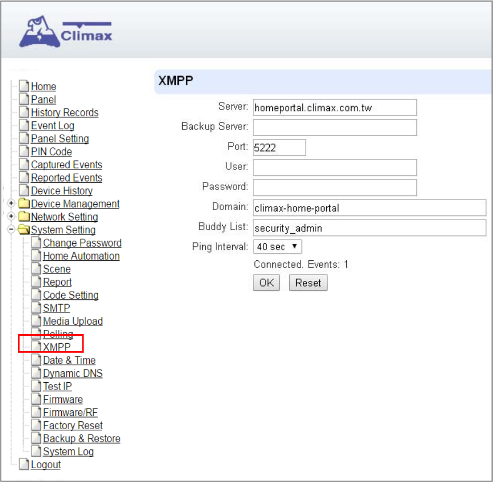This screenshot has height=482, width=493.
Task: Open the Device Management link
Action: pyautogui.click(x=75, y=204)
